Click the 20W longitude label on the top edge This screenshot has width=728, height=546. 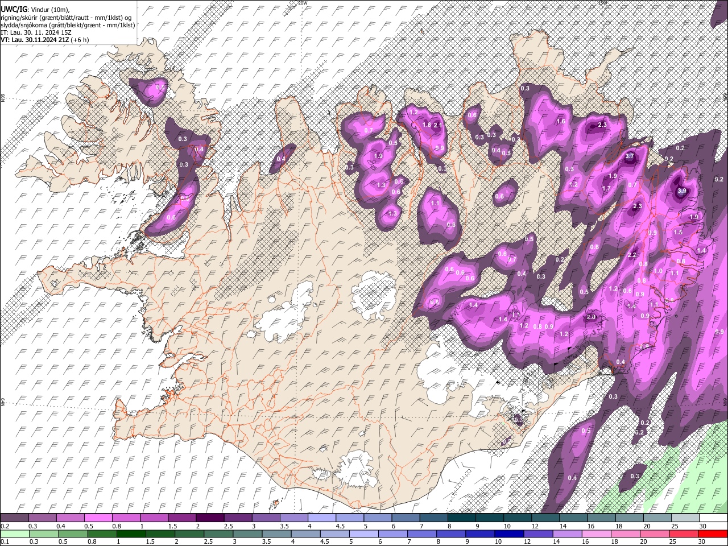303,3
